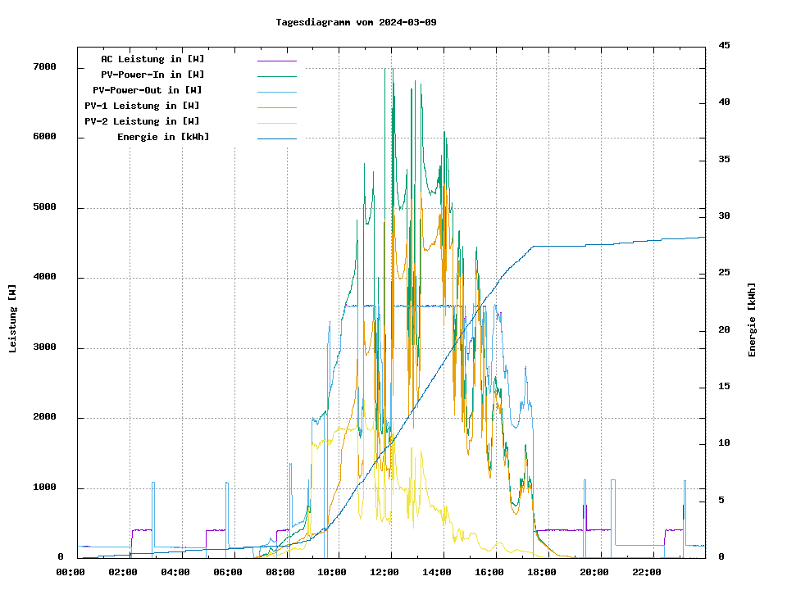Select the 22:00 time axis tick label
The height and width of the screenshot is (590, 787).
[x=646, y=572]
